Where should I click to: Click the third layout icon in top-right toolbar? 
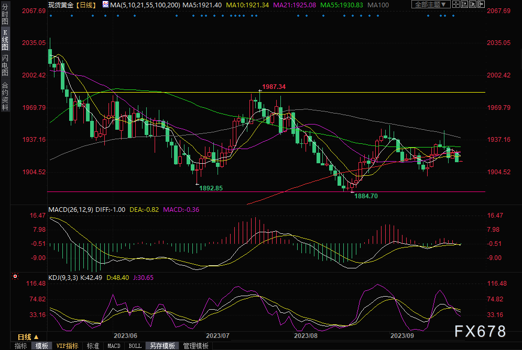(x=473, y=5)
